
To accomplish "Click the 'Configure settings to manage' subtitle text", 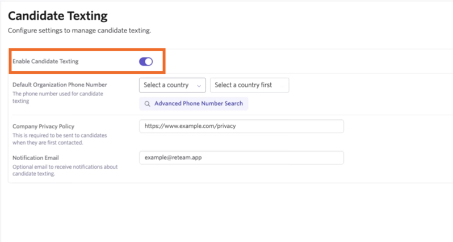I will (79, 30).
